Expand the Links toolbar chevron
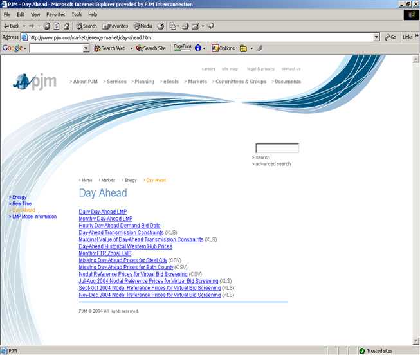 pos(417,35)
